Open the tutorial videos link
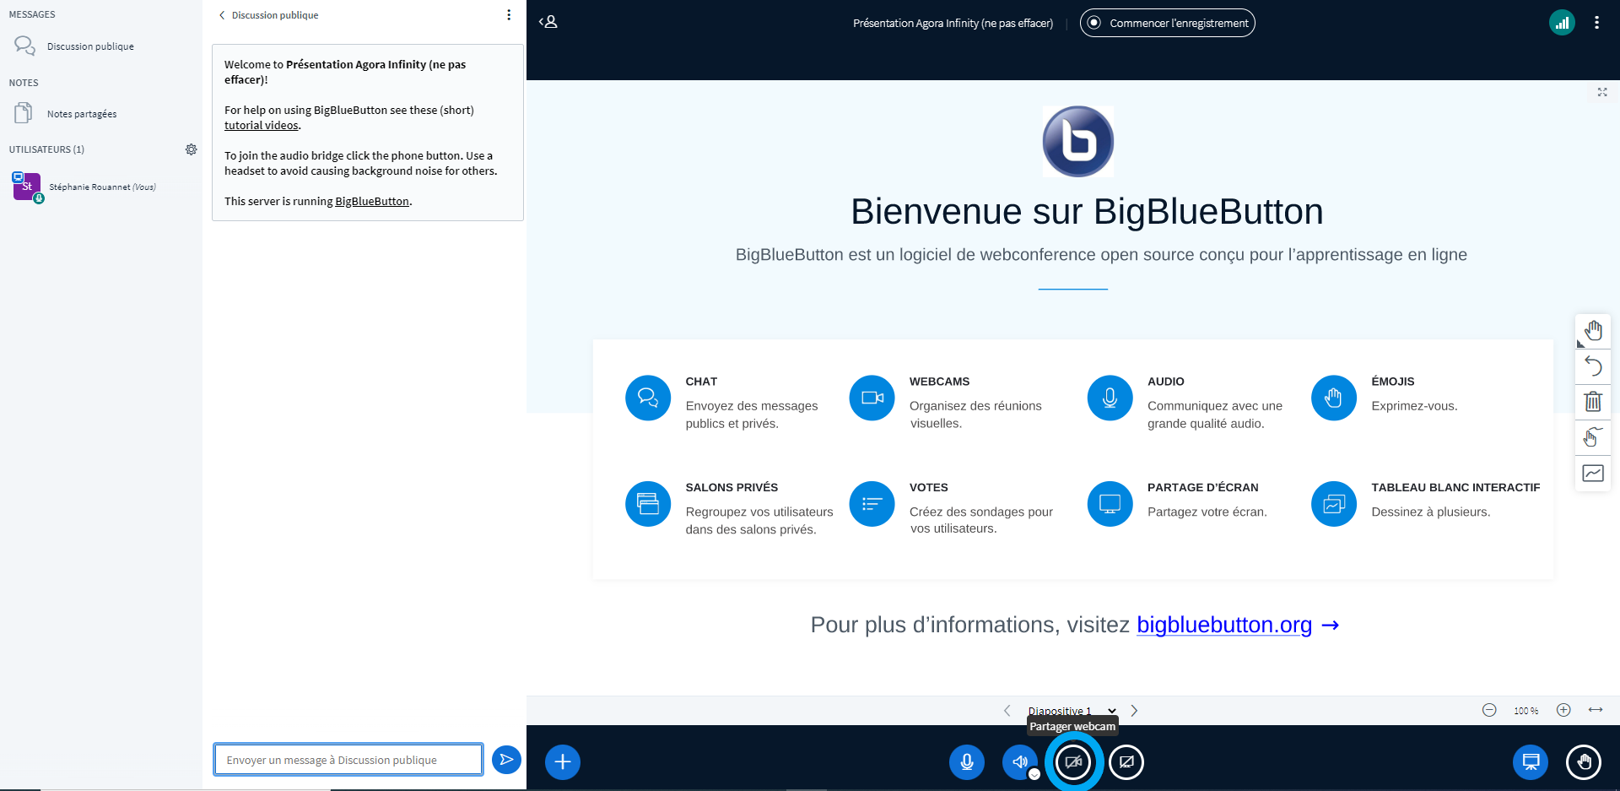 tap(261, 125)
